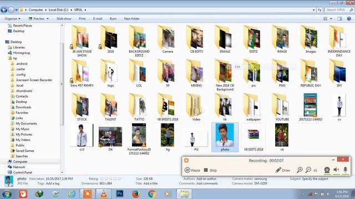This screenshot has height=199, width=355.
Task: Open the logo folder
Action: [110, 74]
